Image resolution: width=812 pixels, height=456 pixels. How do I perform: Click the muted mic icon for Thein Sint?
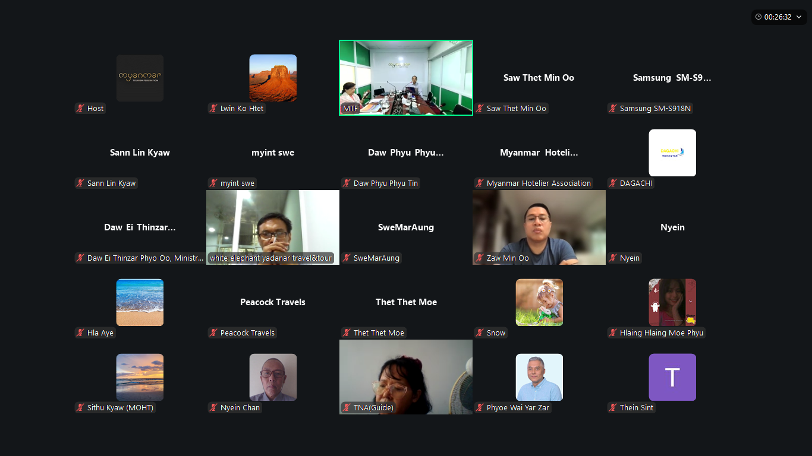[x=612, y=408]
